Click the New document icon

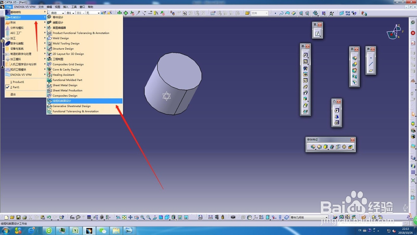[6, 217]
